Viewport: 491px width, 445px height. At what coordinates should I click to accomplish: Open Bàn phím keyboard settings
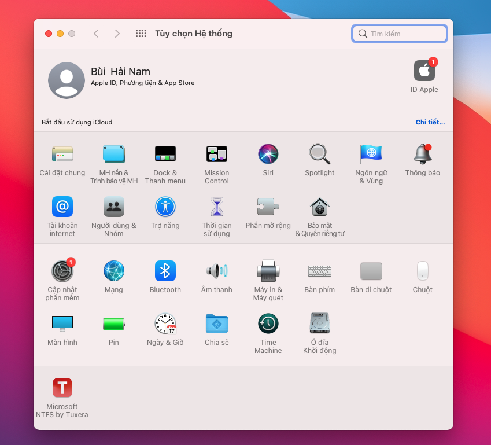pos(320,271)
